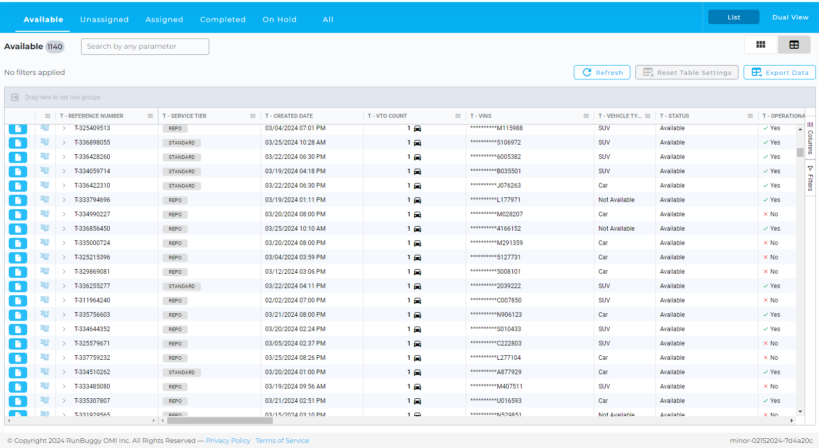Click Not Available vehicle type for T-333794696

(616, 200)
